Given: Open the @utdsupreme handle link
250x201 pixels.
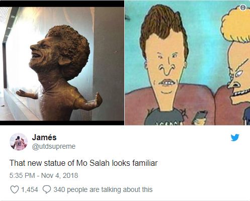Looking at the screenshot, I should [54, 146].
